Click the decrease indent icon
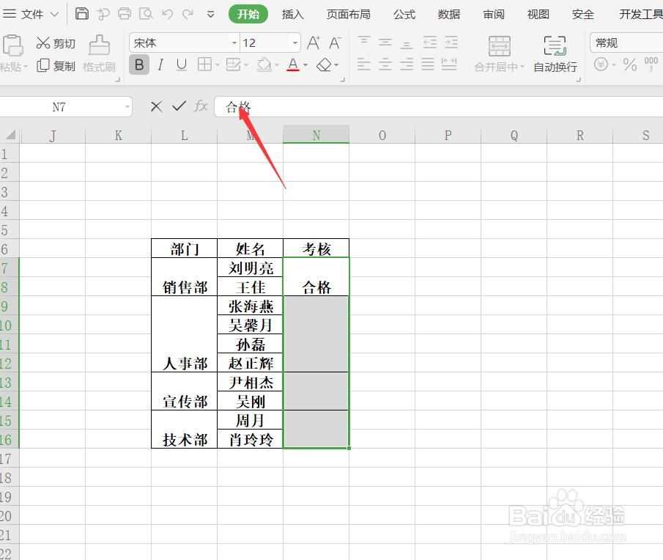The height and width of the screenshot is (560, 663). point(429,43)
